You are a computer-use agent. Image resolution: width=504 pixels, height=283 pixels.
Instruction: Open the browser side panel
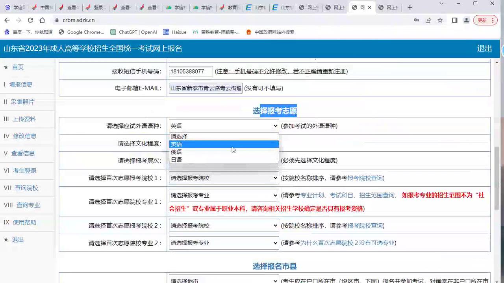coord(454,20)
